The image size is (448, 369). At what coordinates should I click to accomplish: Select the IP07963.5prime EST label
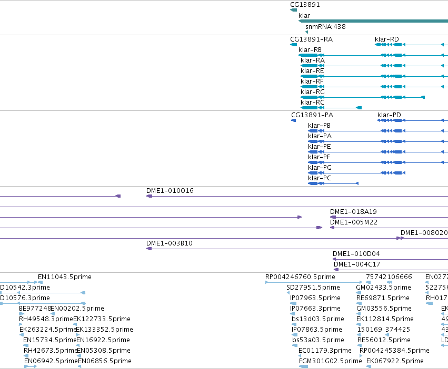coord(315,298)
